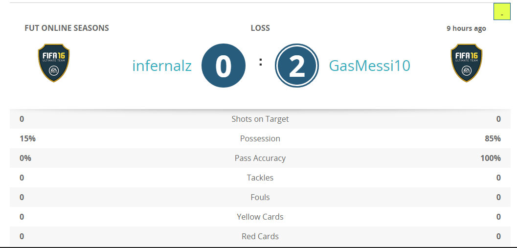Image resolution: width=517 pixels, height=248 pixels.
Task: Click GasMessi10's 85% possession value
Action: click(493, 138)
